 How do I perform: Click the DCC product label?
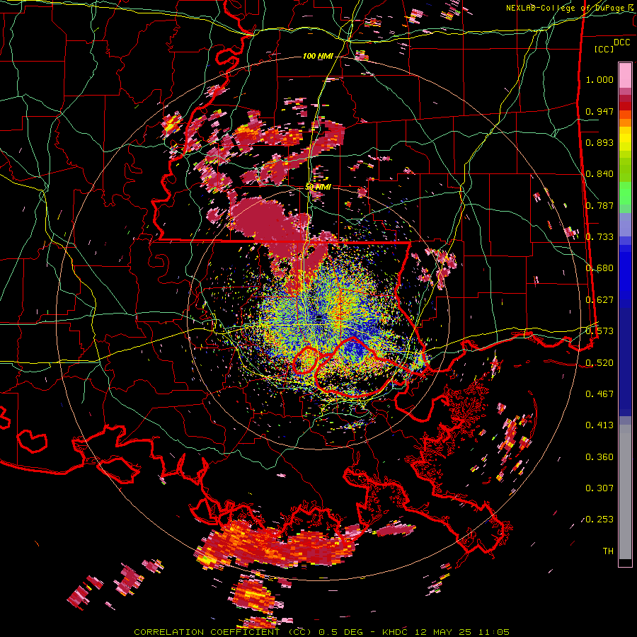tap(621, 42)
